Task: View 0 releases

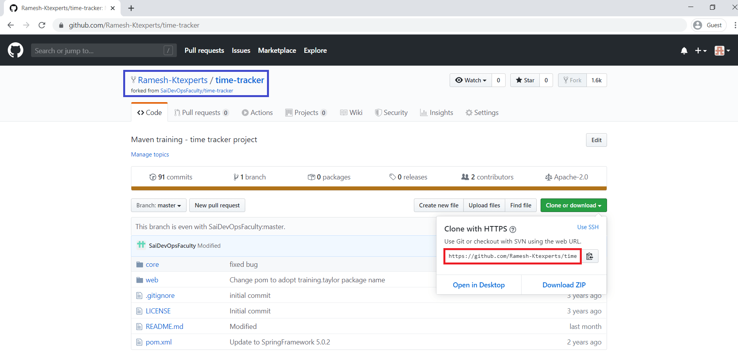Action: click(x=408, y=177)
